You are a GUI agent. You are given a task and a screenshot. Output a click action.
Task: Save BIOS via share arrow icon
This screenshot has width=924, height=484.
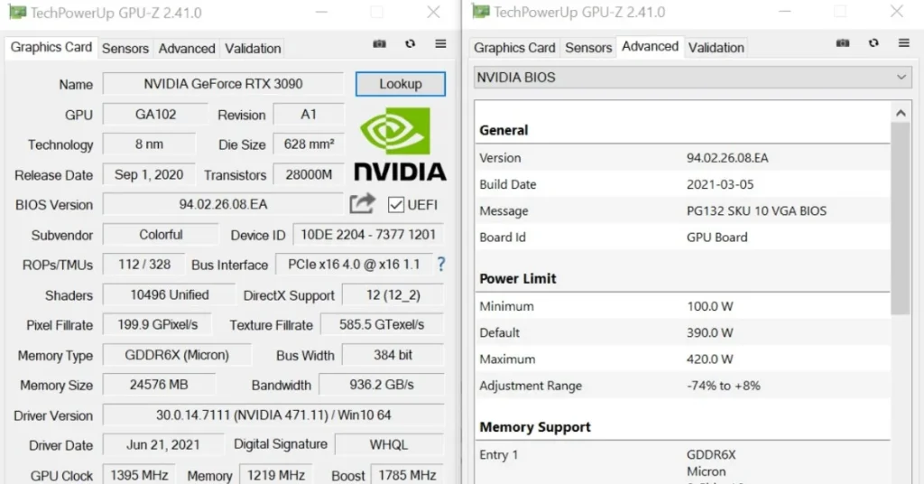(362, 204)
